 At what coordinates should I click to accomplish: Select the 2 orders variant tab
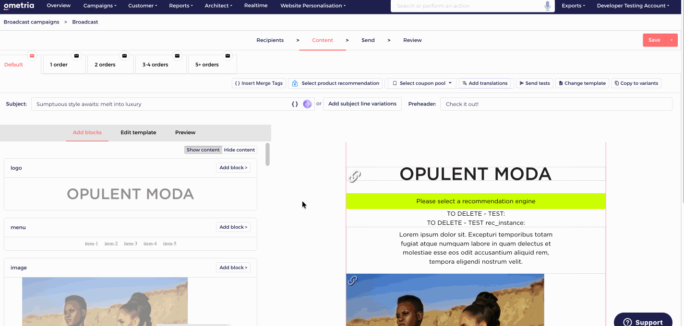110,64
